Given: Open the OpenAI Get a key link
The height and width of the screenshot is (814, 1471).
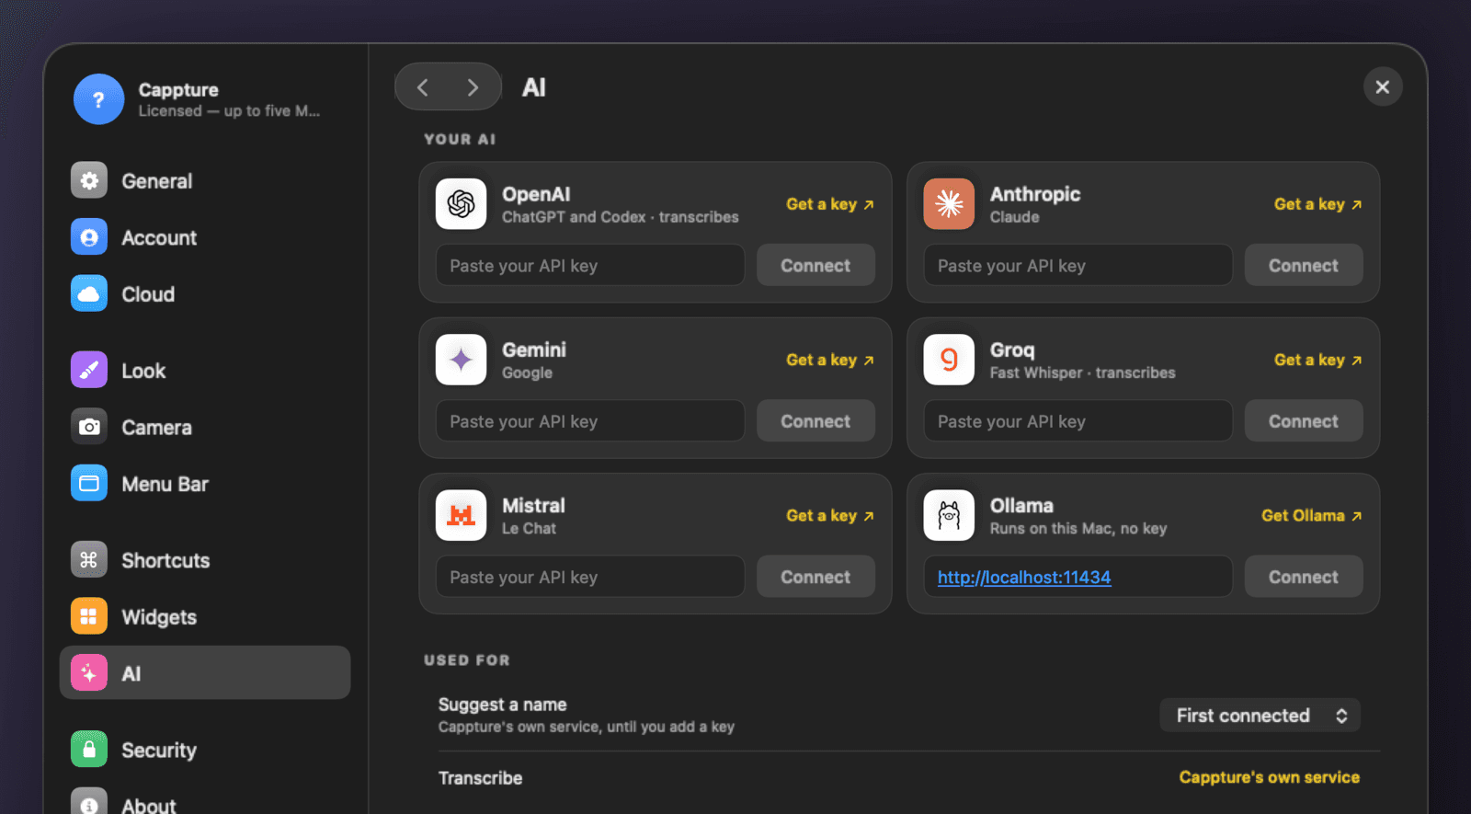Looking at the screenshot, I should [x=830, y=204].
